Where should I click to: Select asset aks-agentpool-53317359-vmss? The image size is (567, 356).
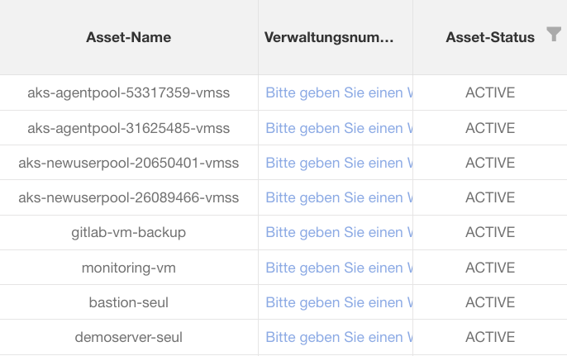click(x=128, y=93)
